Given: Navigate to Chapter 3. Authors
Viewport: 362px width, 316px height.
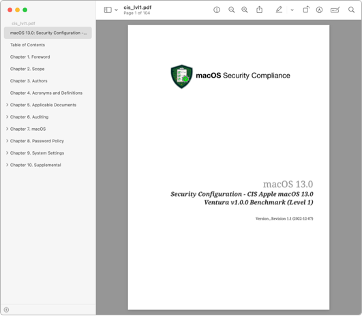Looking at the screenshot, I should 29,81.
